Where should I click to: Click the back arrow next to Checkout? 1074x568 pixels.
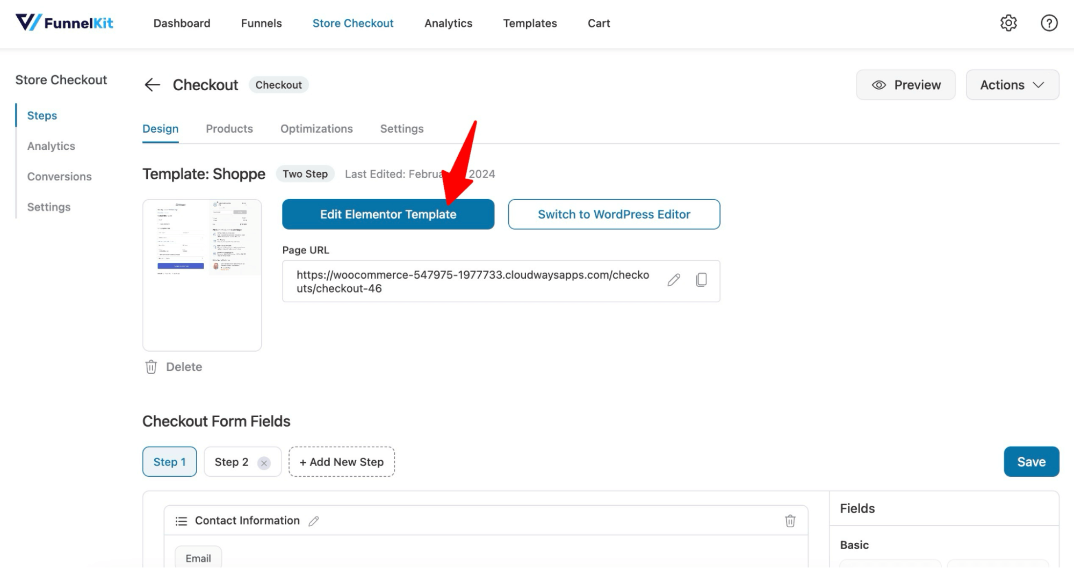tap(152, 85)
